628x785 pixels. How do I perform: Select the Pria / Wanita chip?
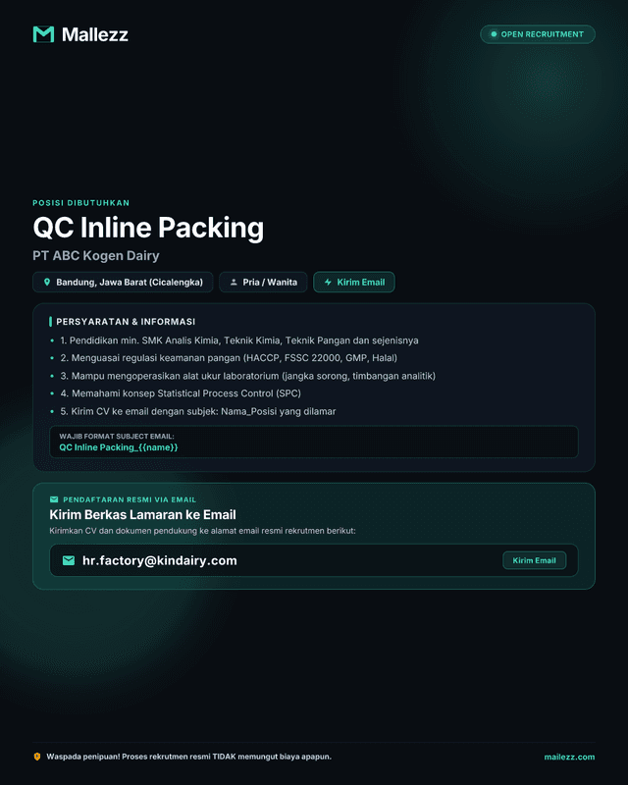(263, 282)
